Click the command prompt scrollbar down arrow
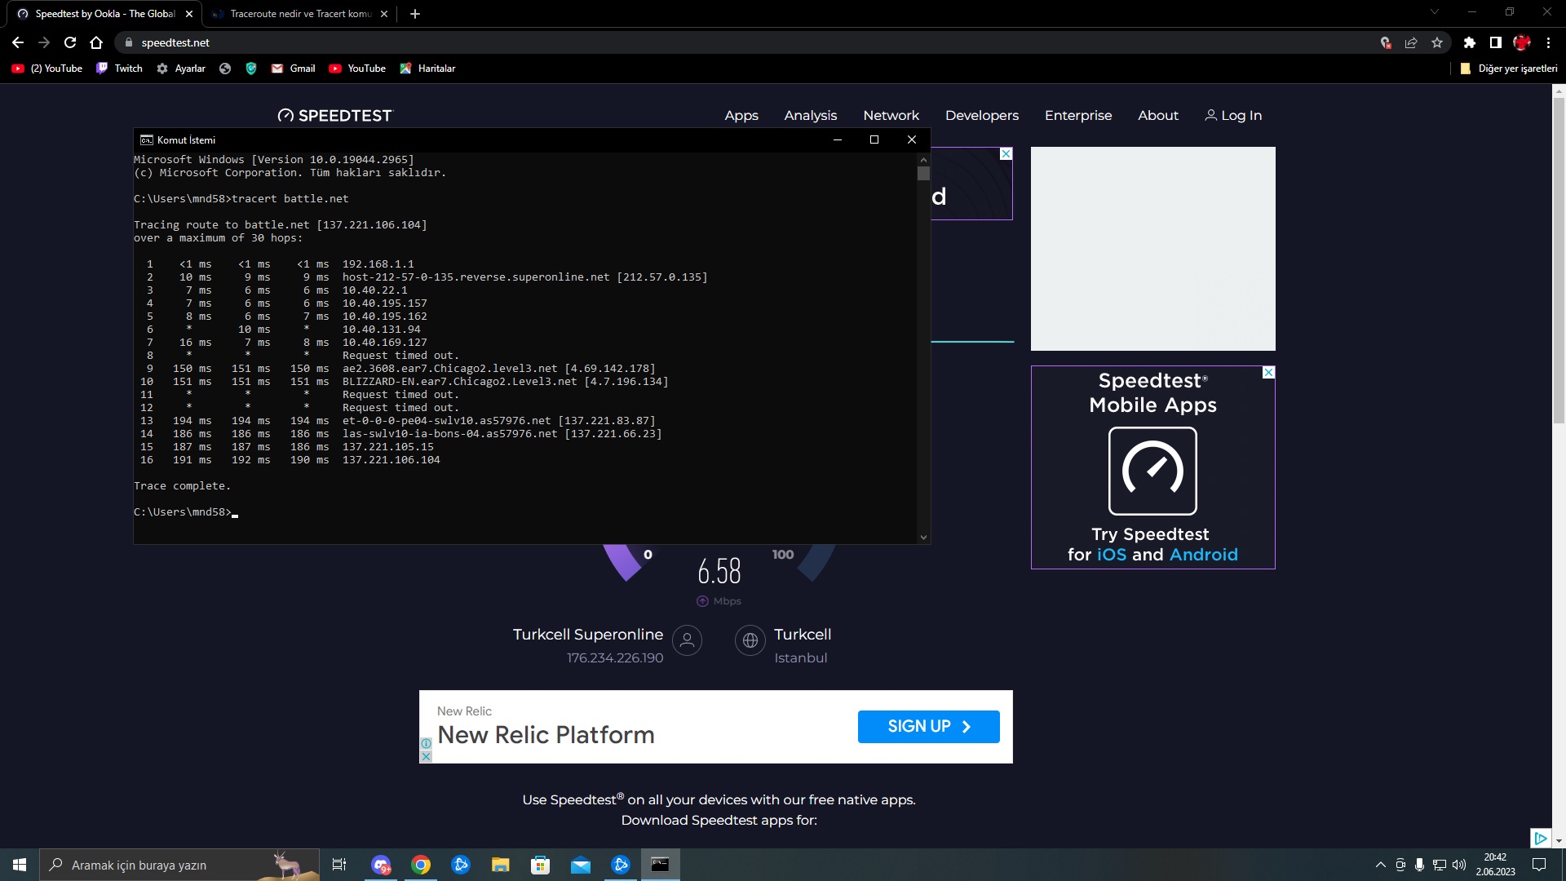The width and height of the screenshot is (1566, 881). 923,537
